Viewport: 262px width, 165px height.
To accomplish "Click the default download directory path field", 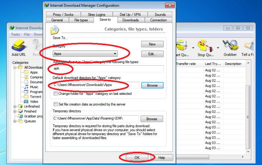I will 96,85.
